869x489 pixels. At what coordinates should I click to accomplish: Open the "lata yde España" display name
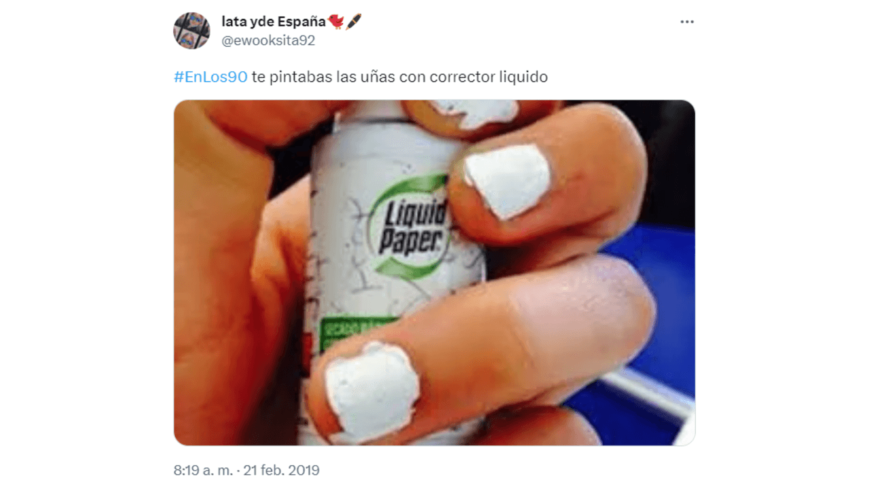[274, 22]
